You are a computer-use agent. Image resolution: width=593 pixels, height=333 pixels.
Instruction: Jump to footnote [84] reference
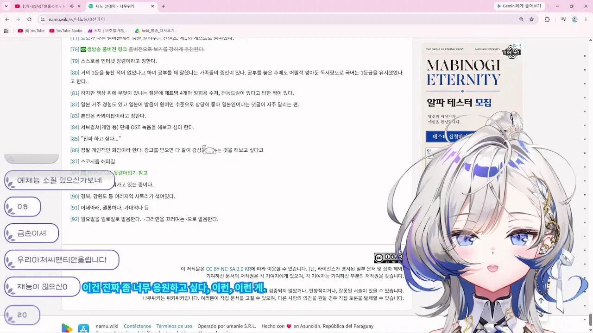(75, 127)
